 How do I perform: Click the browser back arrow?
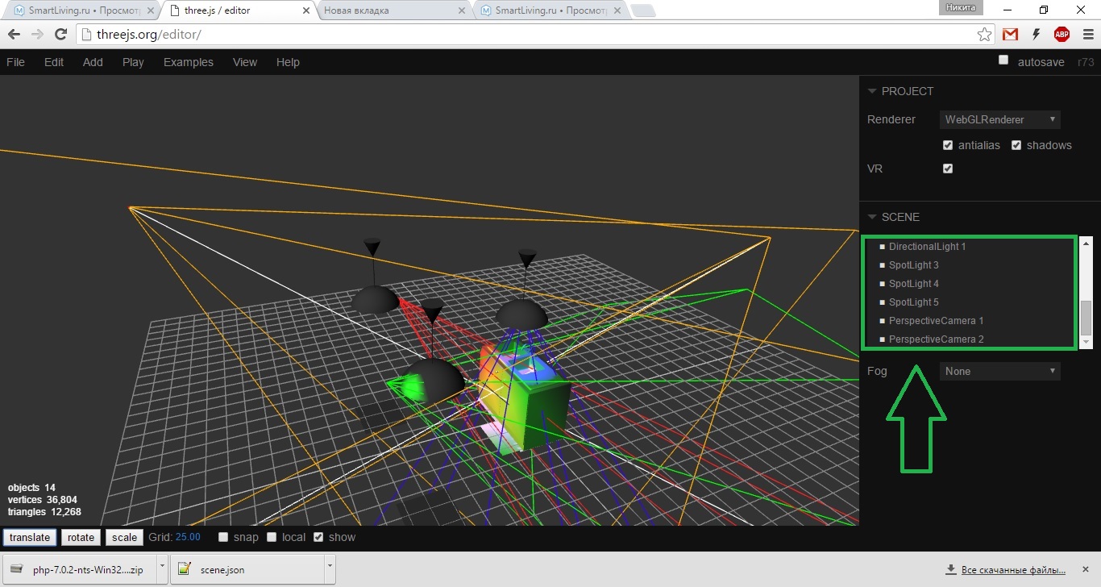(14, 35)
